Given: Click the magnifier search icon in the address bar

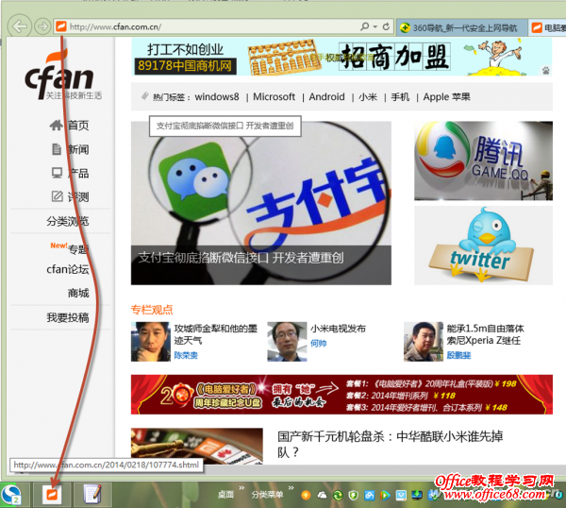Looking at the screenshot, I should [365, 26].
